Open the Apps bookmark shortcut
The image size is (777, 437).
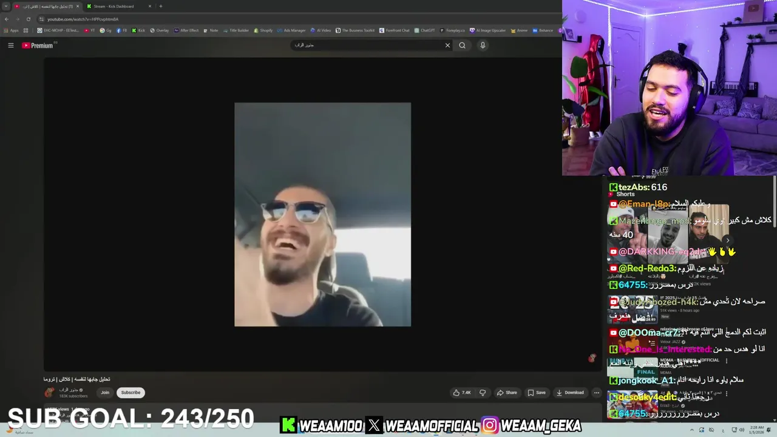coord(11,30)
